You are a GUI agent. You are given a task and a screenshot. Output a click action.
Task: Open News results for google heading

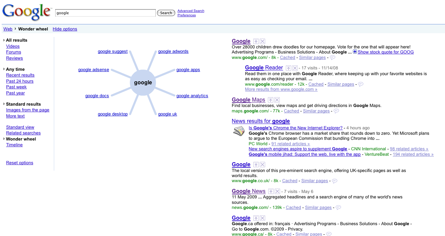261,121
